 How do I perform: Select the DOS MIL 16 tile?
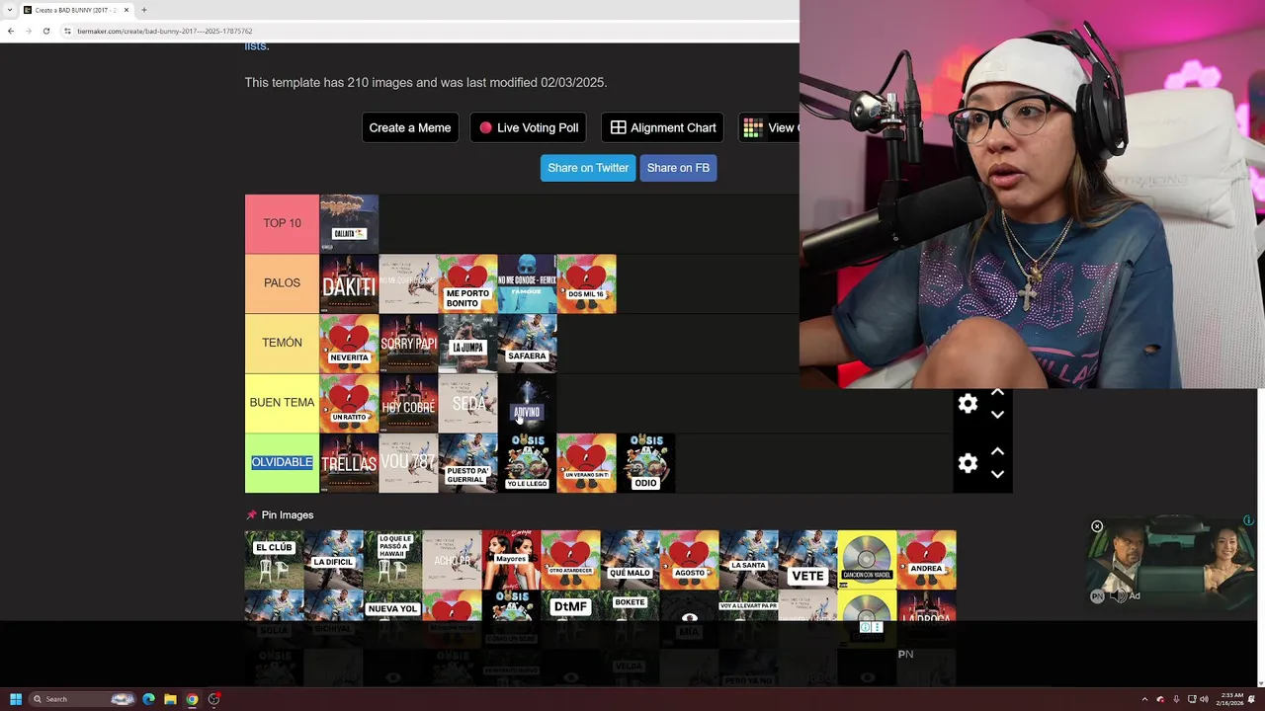(x=586, y=284)
